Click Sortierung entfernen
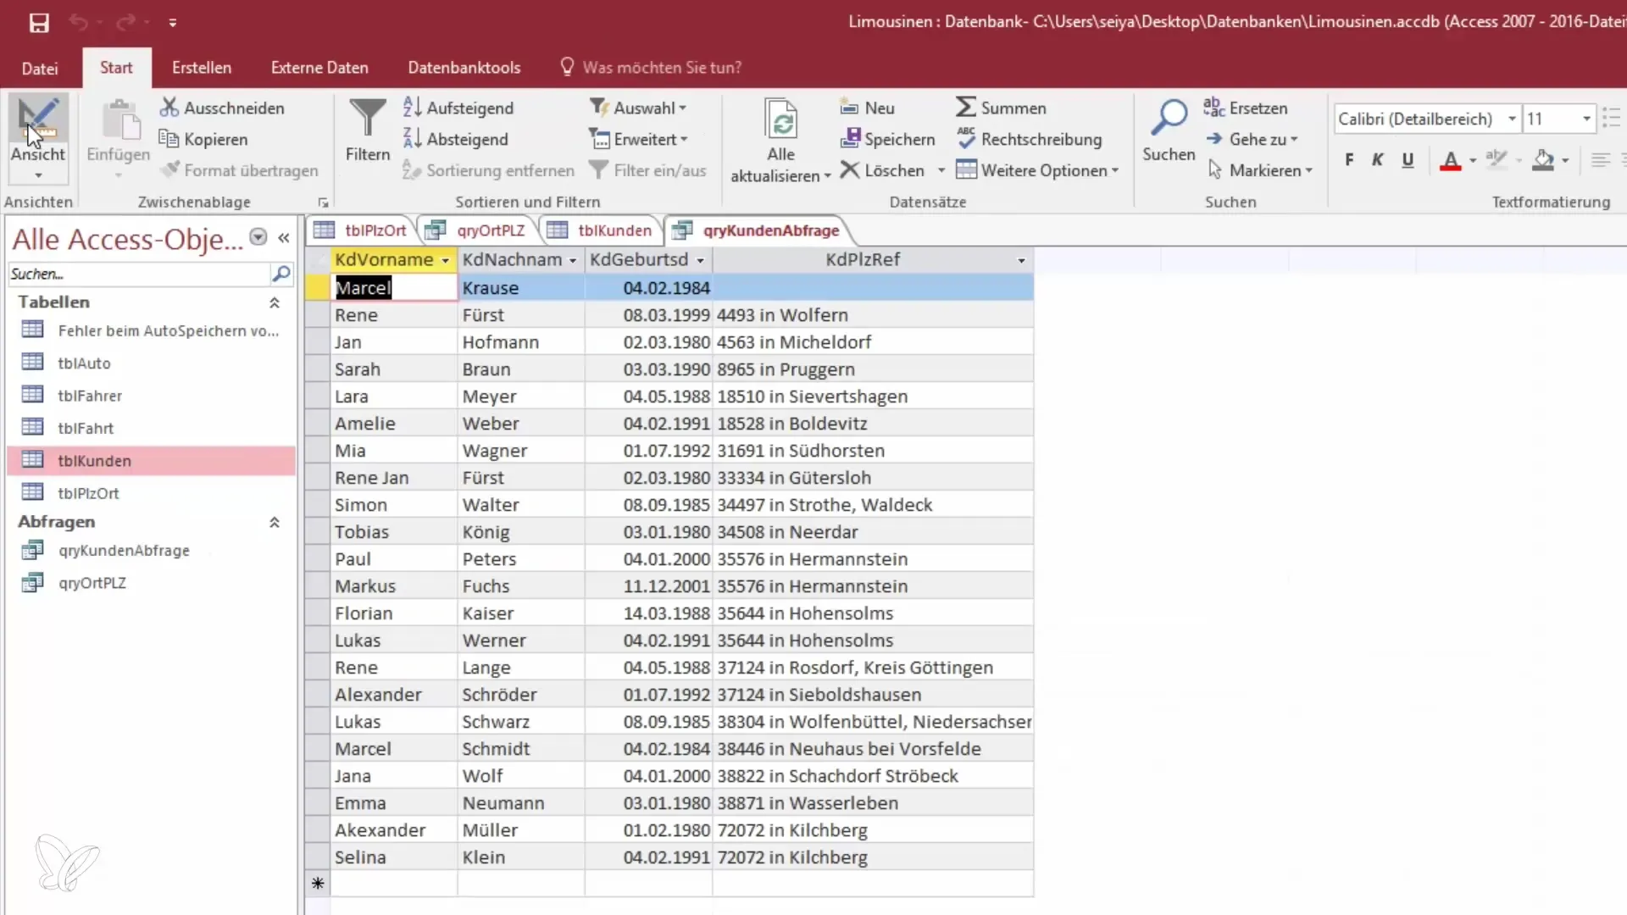Viewport: 1627px width, 915px height. tap(489, 170)
